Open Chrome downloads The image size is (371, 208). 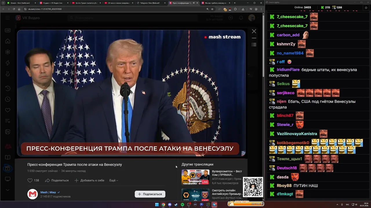pos(243,9)
